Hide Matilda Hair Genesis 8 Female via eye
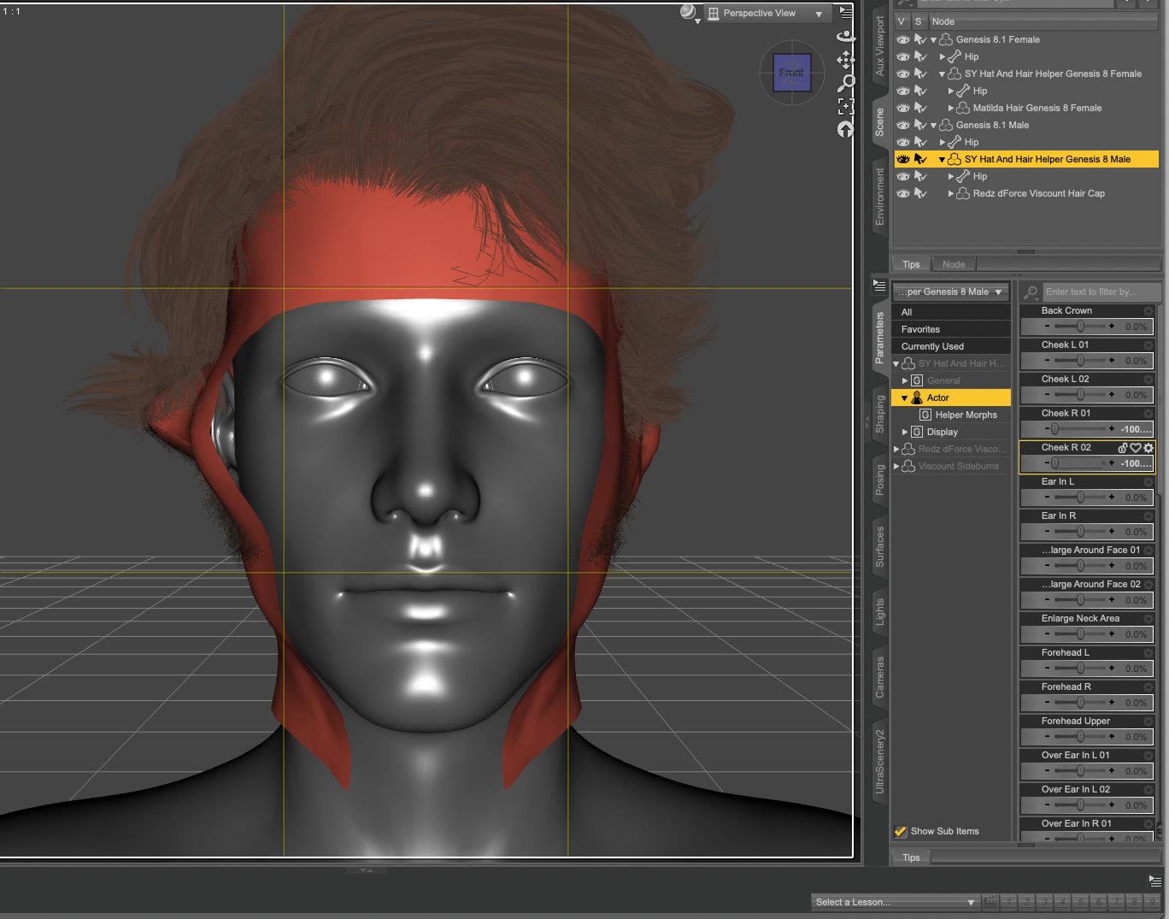 (x=902, y=108)
